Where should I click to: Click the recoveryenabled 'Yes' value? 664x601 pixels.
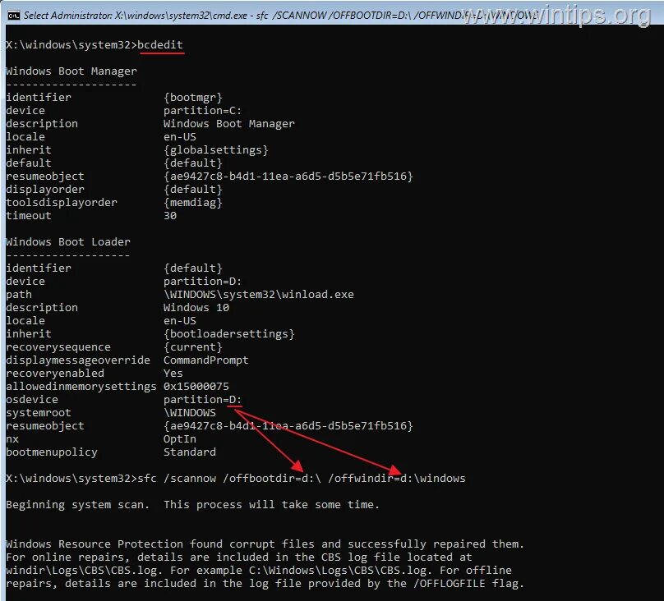(173, 374)
